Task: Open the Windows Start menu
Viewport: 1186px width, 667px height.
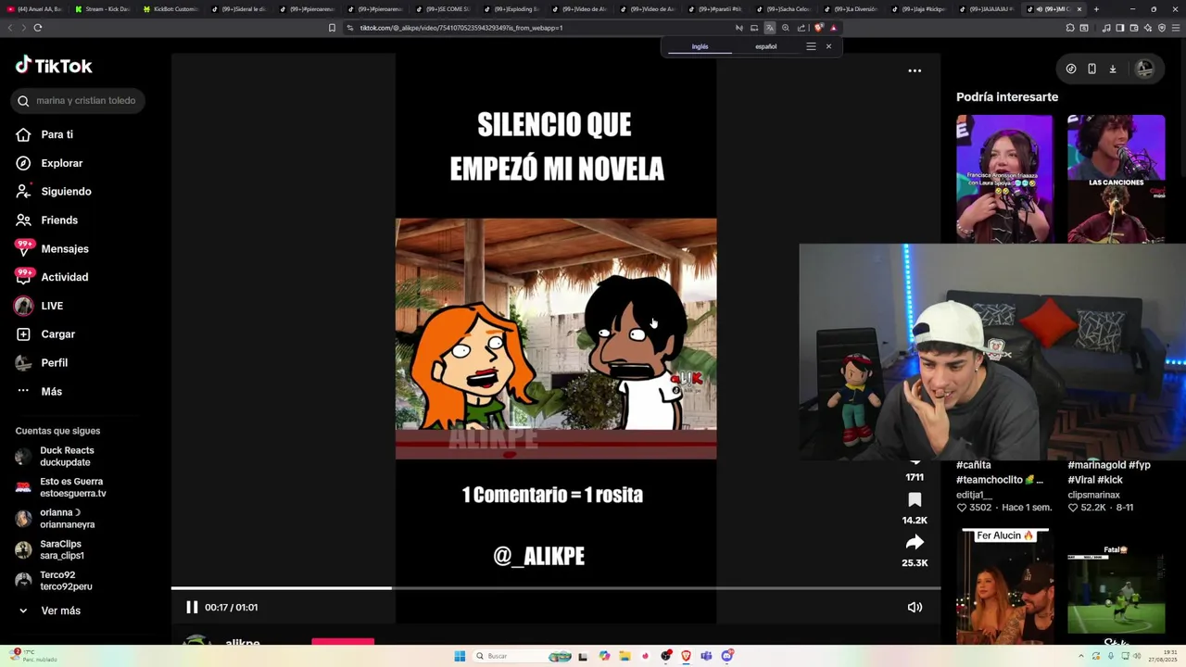Action: coord(460,656)
